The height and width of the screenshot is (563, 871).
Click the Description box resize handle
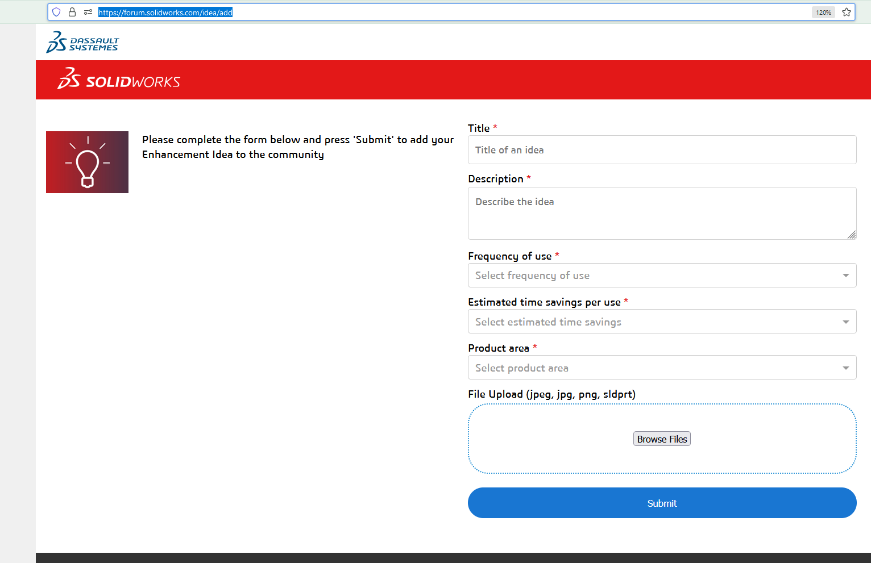851,235
